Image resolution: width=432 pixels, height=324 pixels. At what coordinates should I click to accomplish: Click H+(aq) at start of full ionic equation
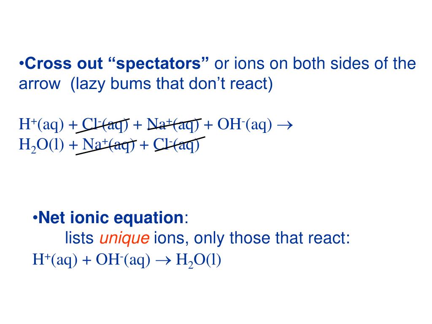[x=41, y=124]
